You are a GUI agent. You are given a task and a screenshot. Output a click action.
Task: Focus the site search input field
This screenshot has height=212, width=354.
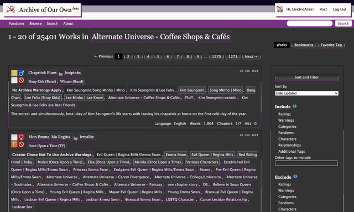coord(310,23)
